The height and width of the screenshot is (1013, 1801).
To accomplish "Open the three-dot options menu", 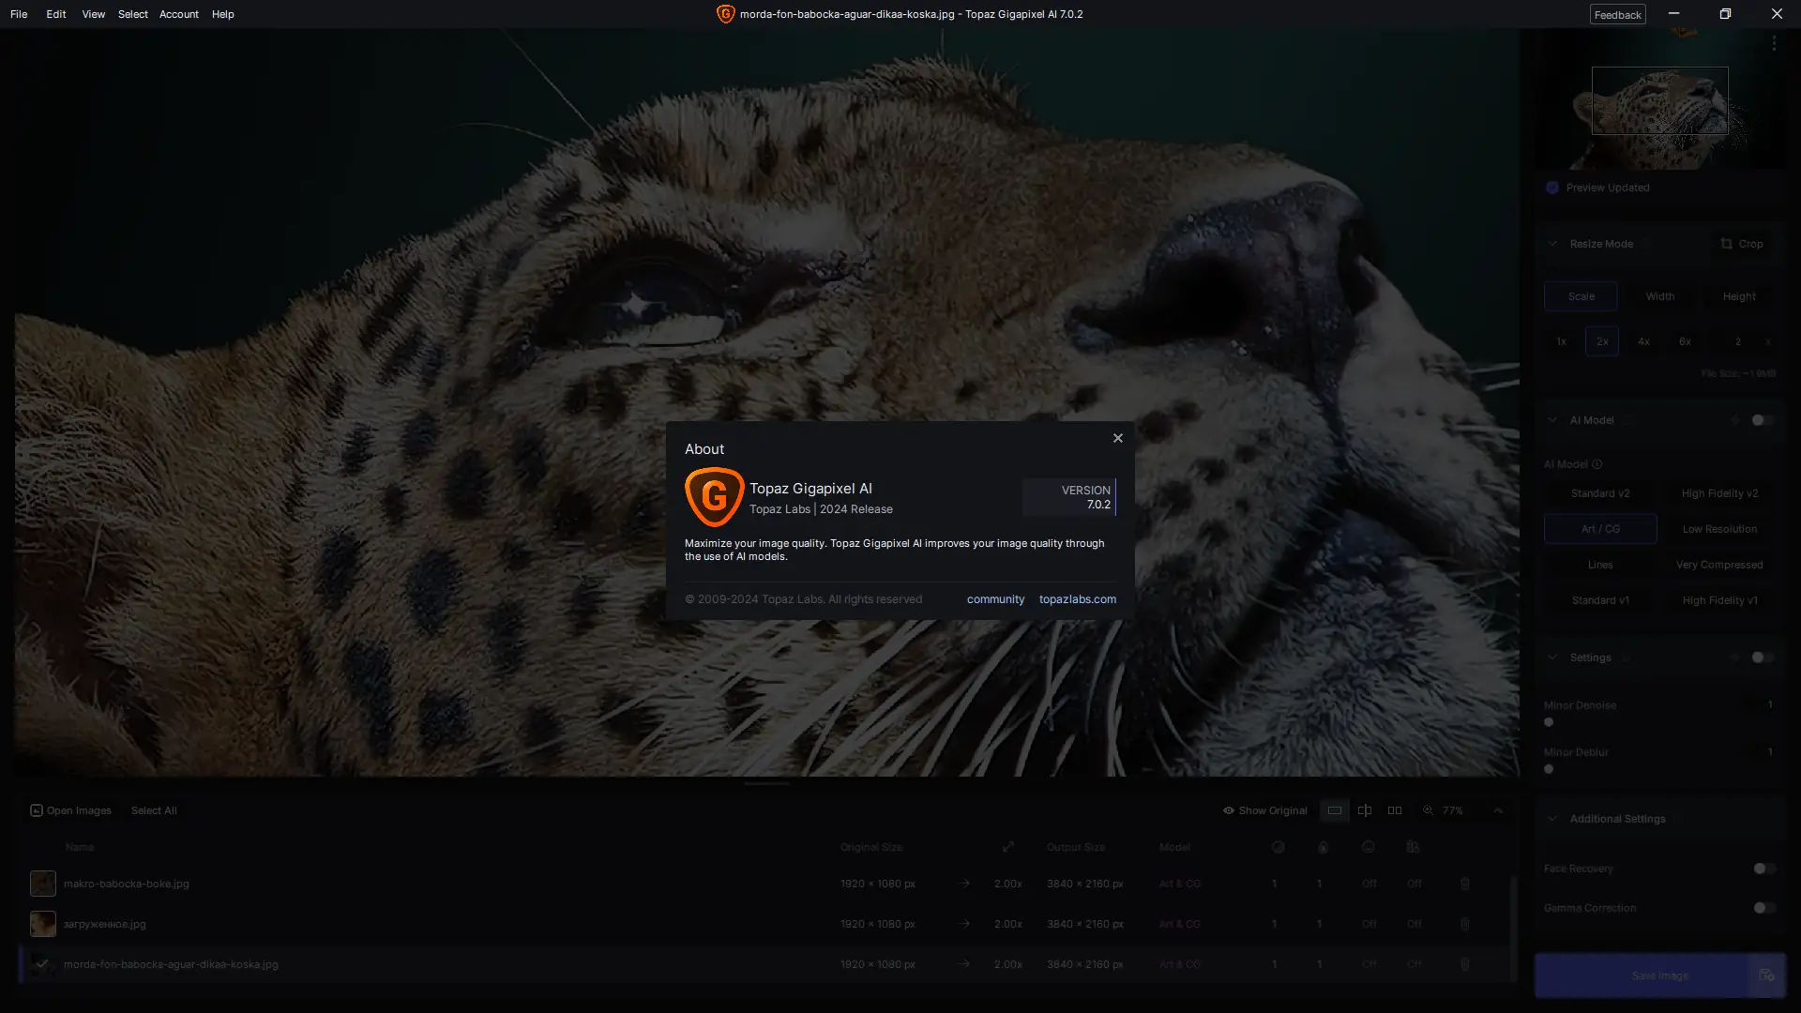I will (1774, 43).
